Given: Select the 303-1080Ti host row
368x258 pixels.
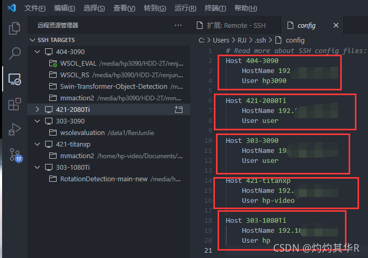Looking at the screenshot, I should pos(109,168).
